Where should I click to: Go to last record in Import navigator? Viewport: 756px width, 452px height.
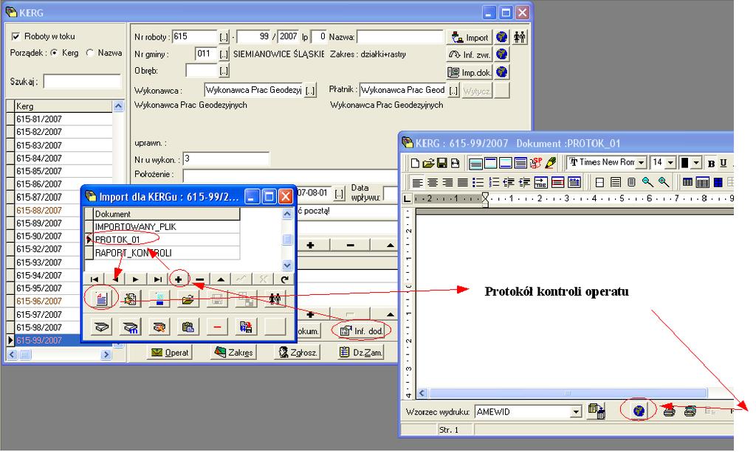coord(158,279)
